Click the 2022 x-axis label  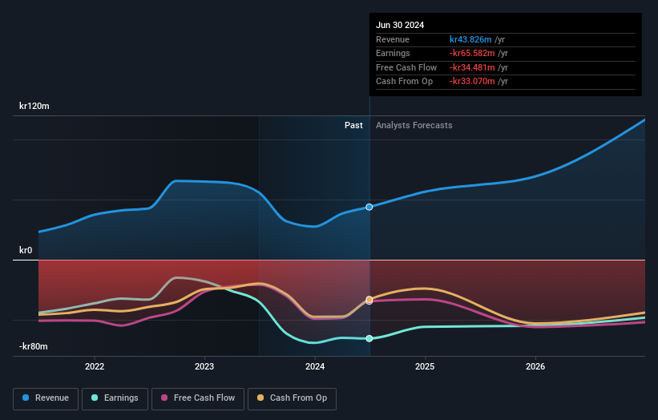click(95, 366)
